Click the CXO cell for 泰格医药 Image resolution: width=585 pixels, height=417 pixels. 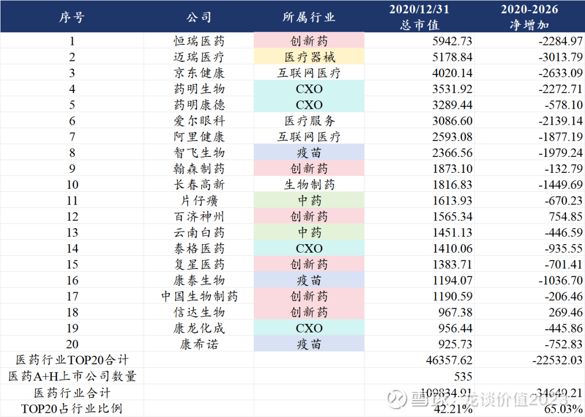pos(309,248)
